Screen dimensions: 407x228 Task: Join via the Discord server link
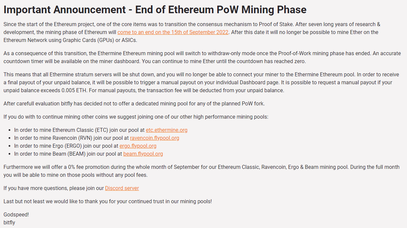[122, 188]
